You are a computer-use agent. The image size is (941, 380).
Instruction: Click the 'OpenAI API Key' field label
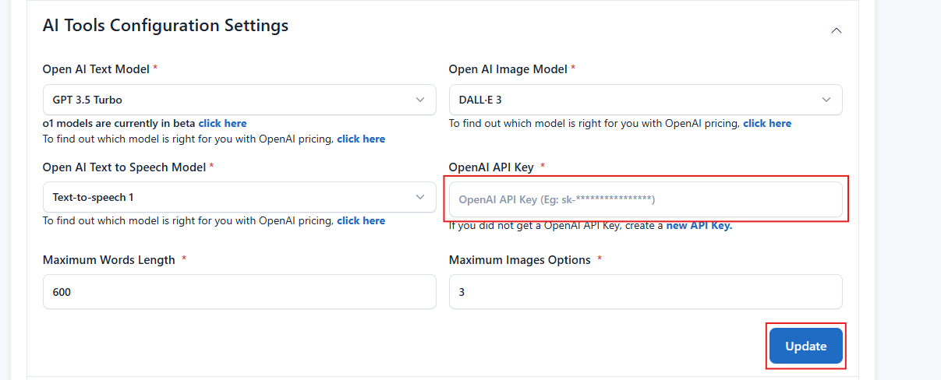click(492, 167)
